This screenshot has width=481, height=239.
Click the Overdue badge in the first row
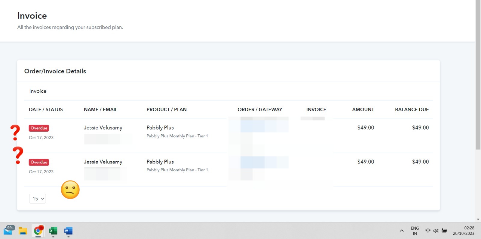[39, 128]
